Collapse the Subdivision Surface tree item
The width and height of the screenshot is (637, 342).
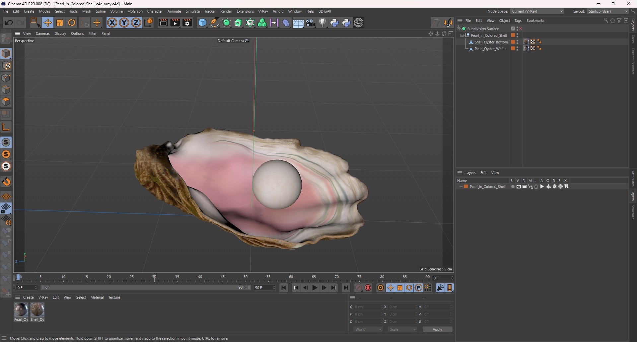(458, 28)
